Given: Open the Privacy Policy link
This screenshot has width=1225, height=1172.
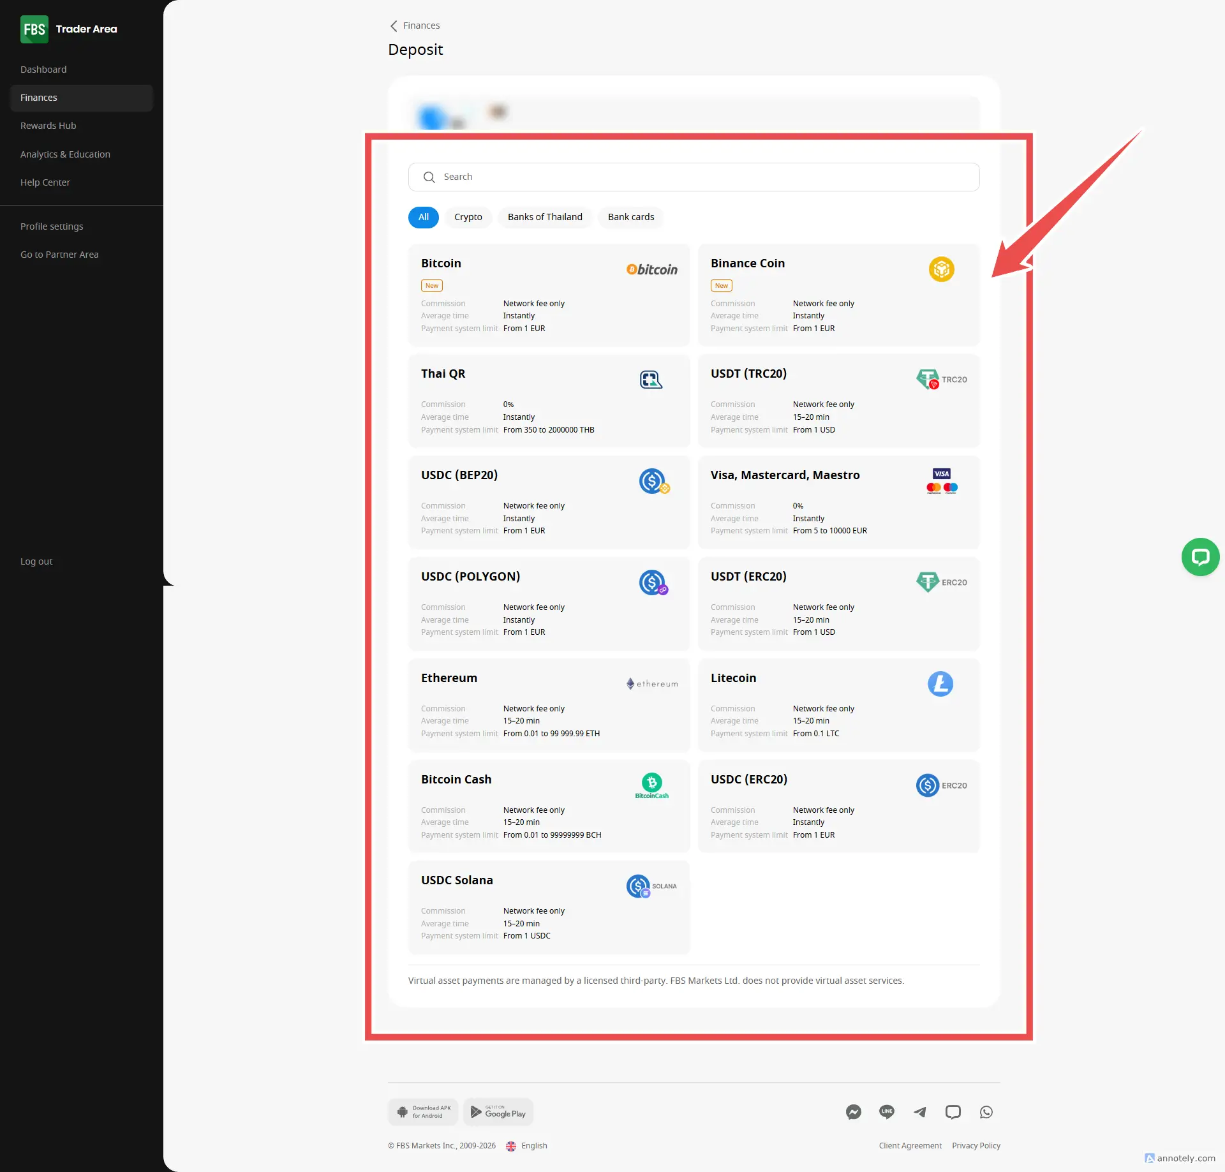Looking at the screenshot, I should tap(976, 1146).
